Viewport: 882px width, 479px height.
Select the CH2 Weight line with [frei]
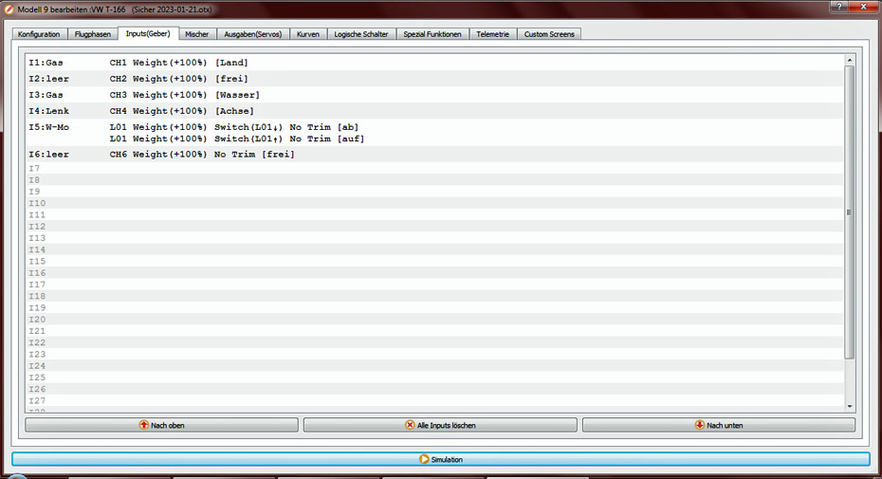pyautogui.click(x=179, y=79)
